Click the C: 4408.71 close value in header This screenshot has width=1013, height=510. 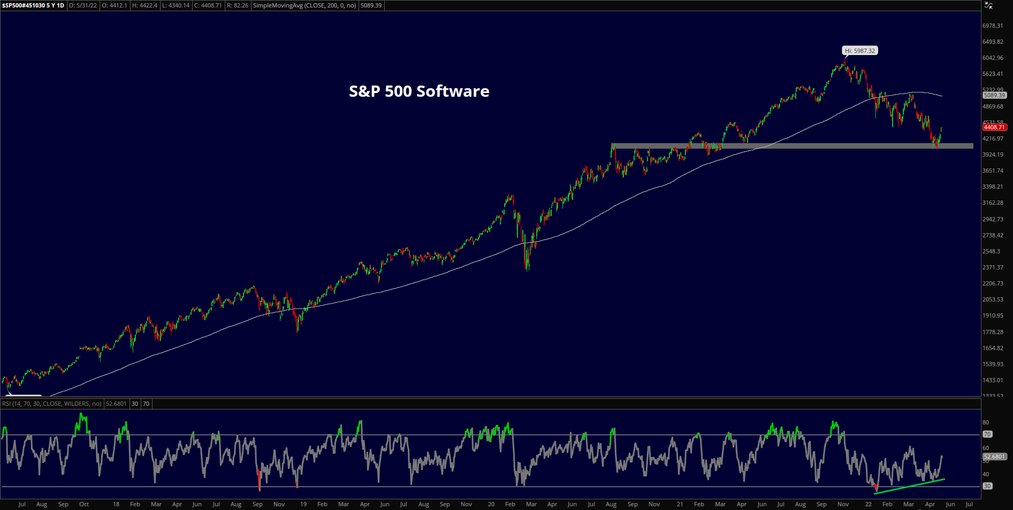208,5
